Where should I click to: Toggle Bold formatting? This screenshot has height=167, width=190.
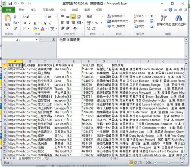(25, 23)
